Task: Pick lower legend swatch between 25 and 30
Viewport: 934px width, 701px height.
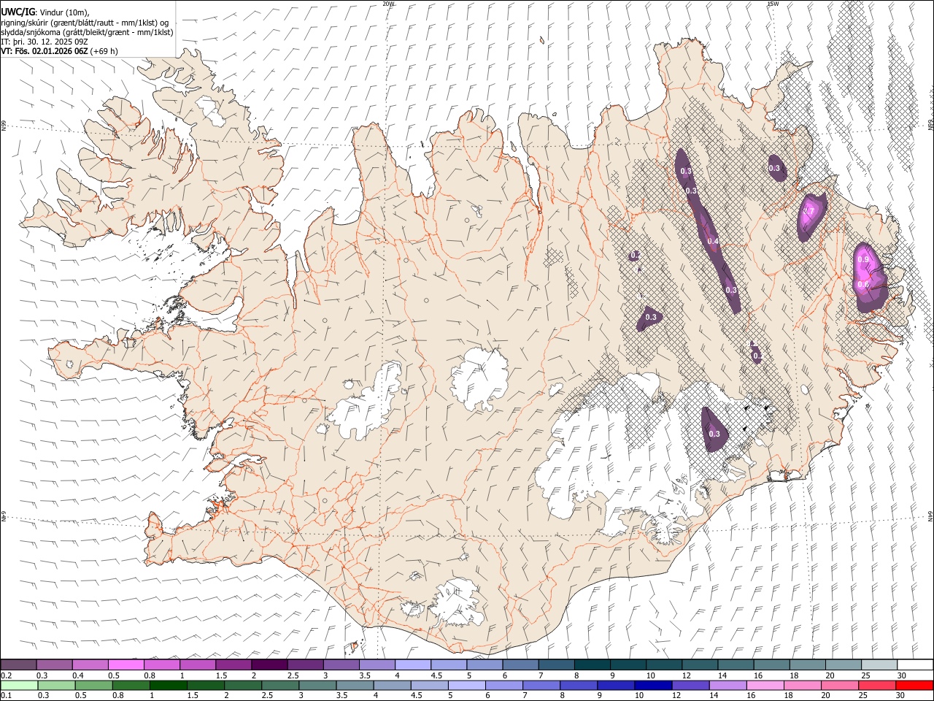Action: click(x=876, y=685)
